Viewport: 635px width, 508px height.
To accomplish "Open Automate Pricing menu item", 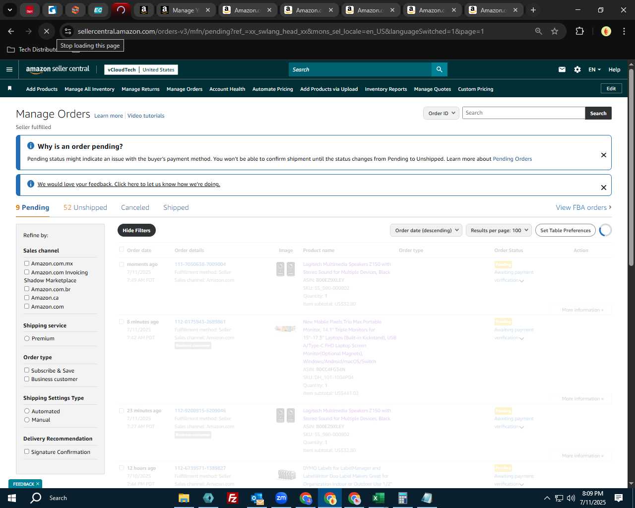I will pyautogui.click(x=273, y=89).
